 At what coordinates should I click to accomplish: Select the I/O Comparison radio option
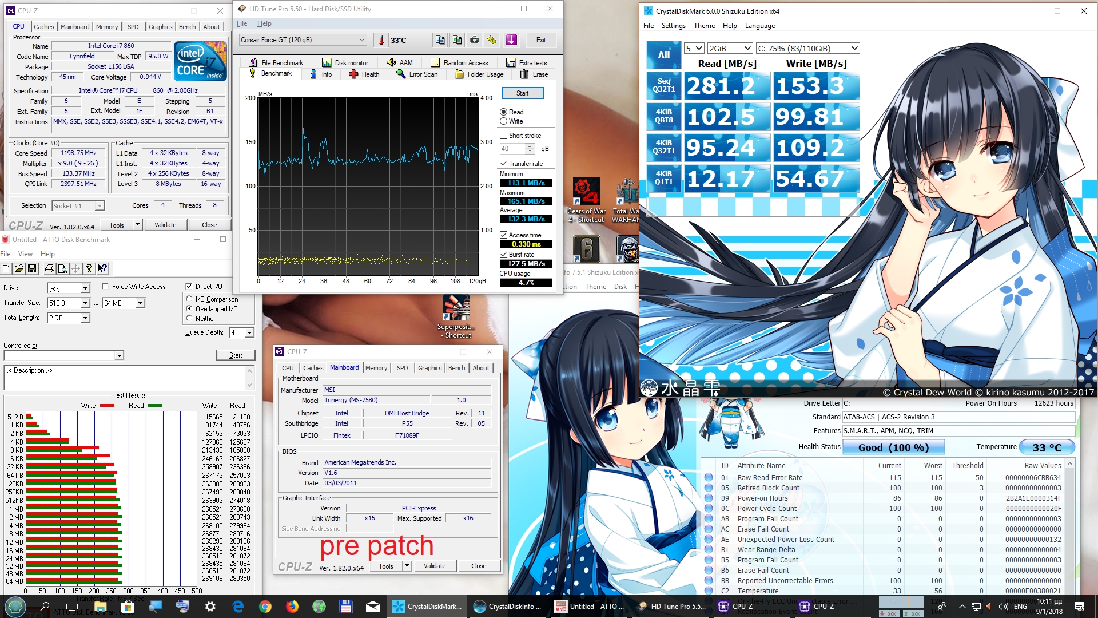[x=189, y=299]
